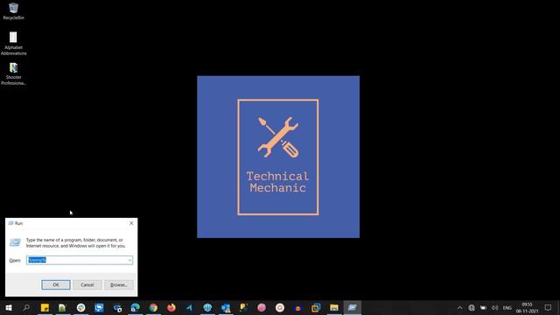Open taskbar Search magnifier
Viewport: 560px width, 315px height.
(26, 307)
